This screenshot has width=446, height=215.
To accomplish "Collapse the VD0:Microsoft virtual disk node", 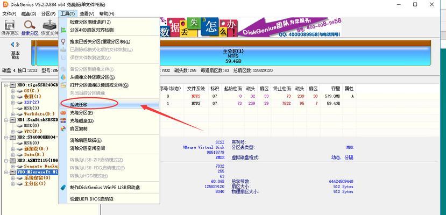I will 6,172.
